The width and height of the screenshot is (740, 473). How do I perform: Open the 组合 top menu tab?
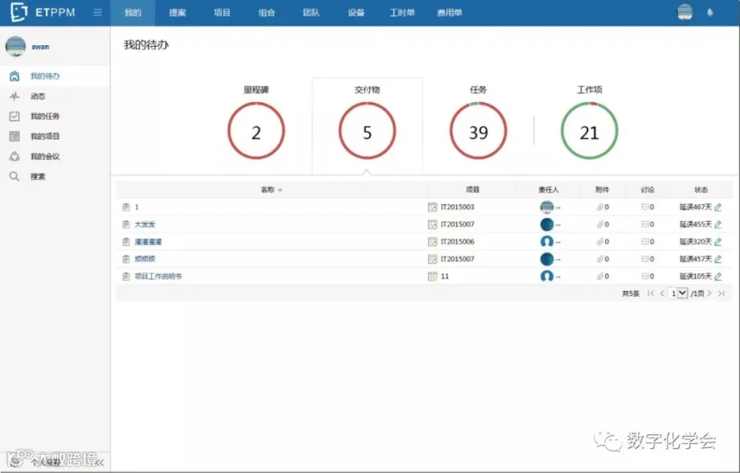(266, 12)
